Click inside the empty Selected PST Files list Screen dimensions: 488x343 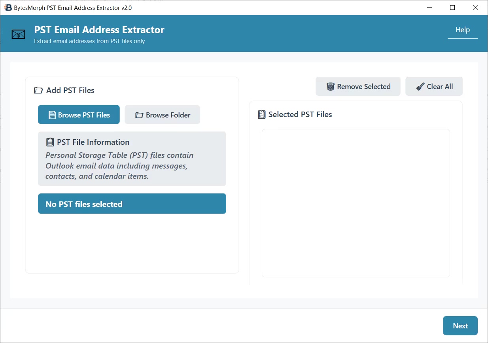[356, 203]
